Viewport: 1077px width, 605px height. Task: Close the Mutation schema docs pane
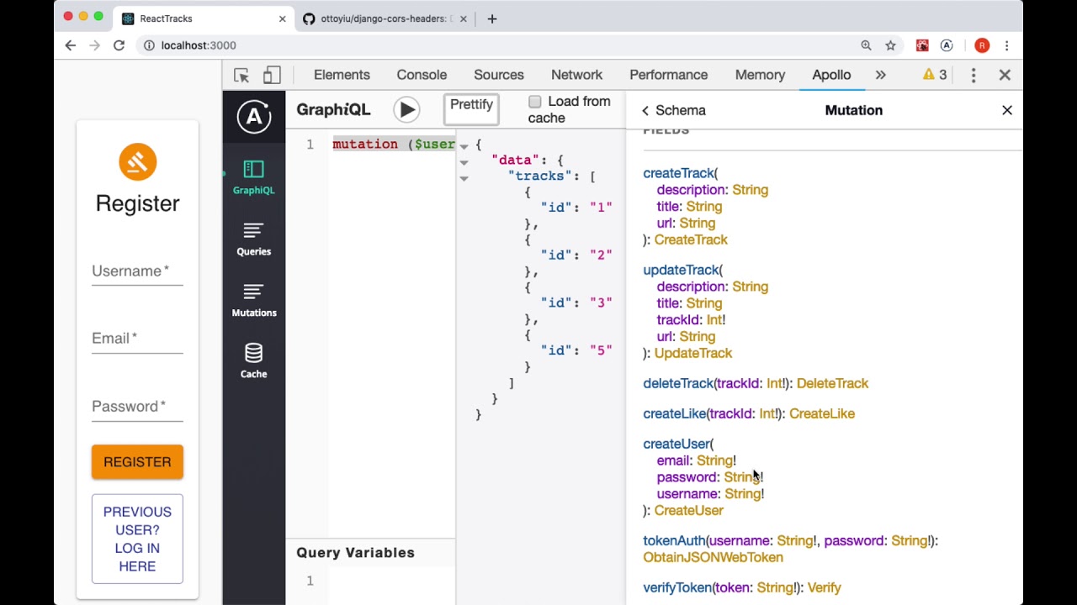point(1007,110)
